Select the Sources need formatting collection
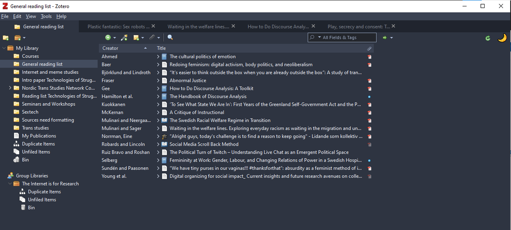 pyautogui.click(x=48, y=120)
